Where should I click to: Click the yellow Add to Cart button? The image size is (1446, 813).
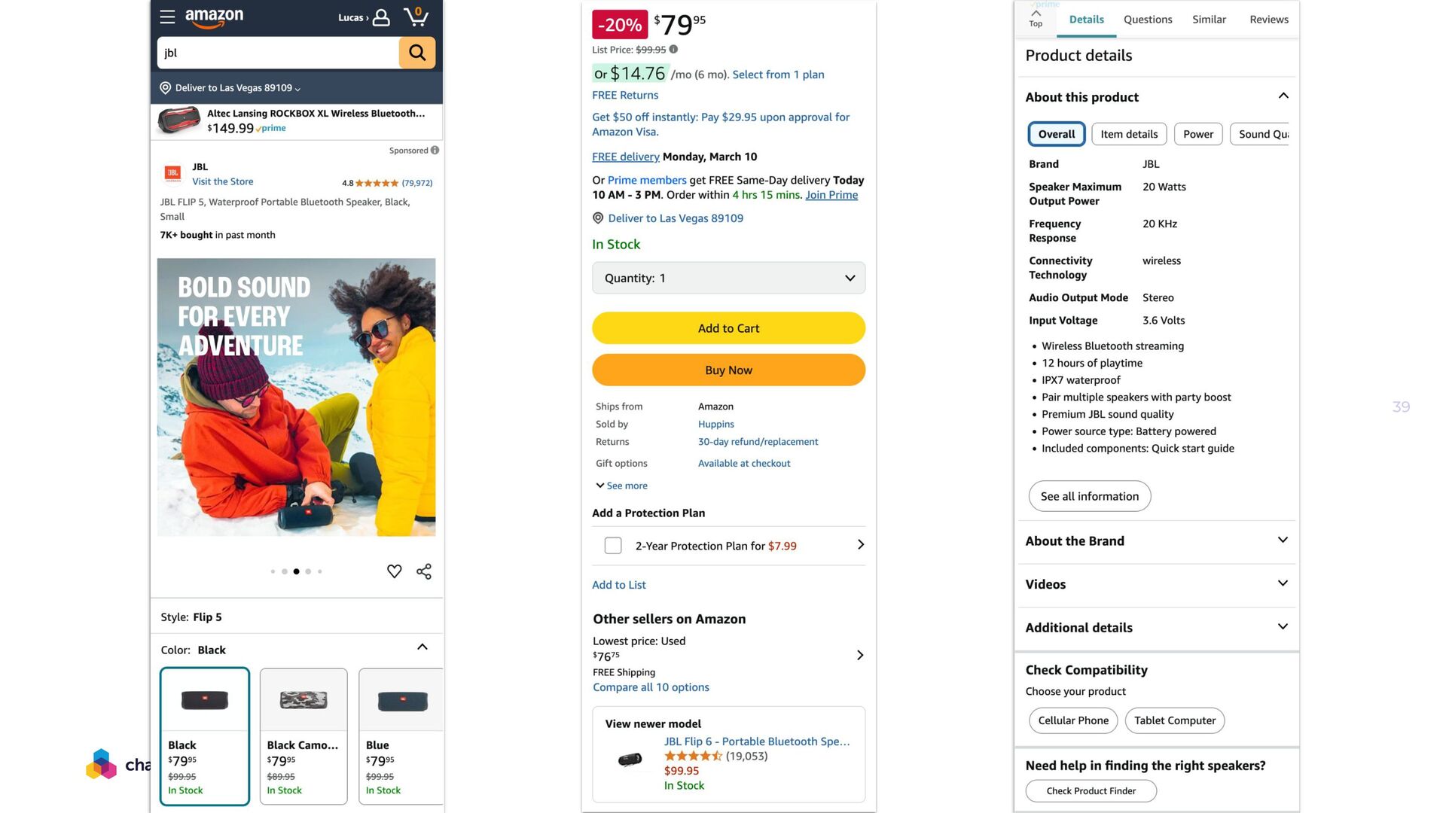[x=728, y=328]
